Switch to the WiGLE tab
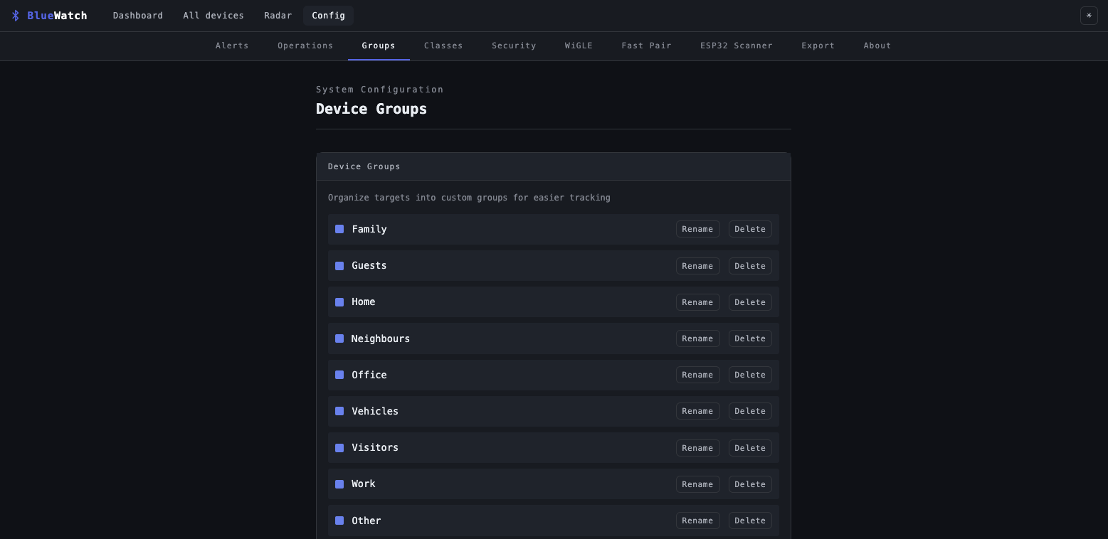Image resolution: width=1108 pixels, height=539 pixels. point(579,46)
